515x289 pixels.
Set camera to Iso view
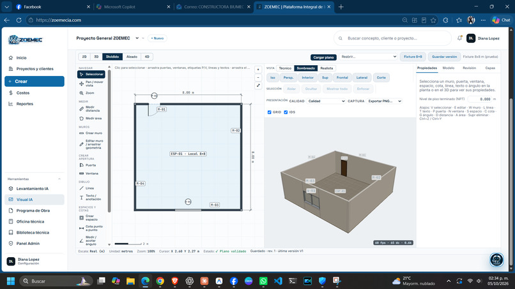pos(273,78)
